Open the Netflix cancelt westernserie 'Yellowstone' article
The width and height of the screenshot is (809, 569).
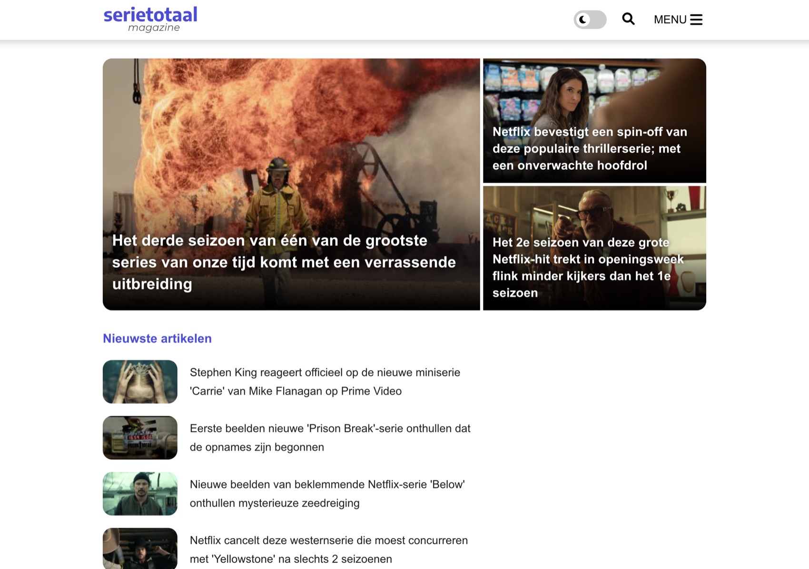[x=328, y=549]
